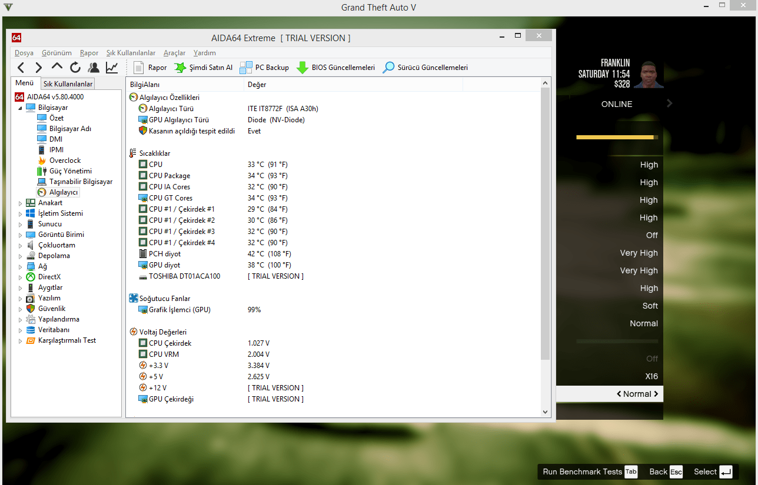This screenshot has height=485, width=758.
Task: Open the Rapor menu in the menu bar
Action: [89, 53]
